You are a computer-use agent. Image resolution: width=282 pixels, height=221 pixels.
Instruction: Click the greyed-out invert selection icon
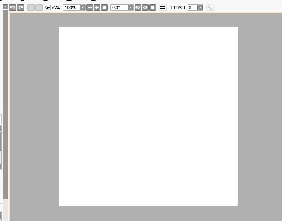click(39, 8)
